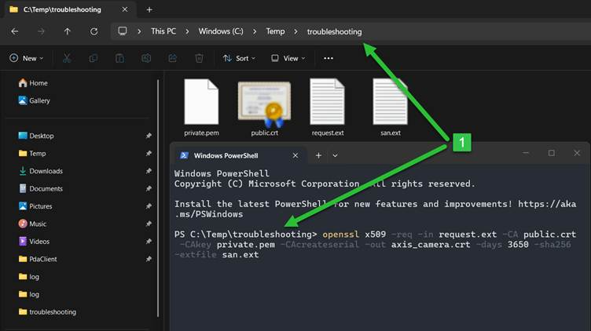The image size is (591, 331).
Task: Click the pin icon beside Videos
Action: [x=149, y=242]
